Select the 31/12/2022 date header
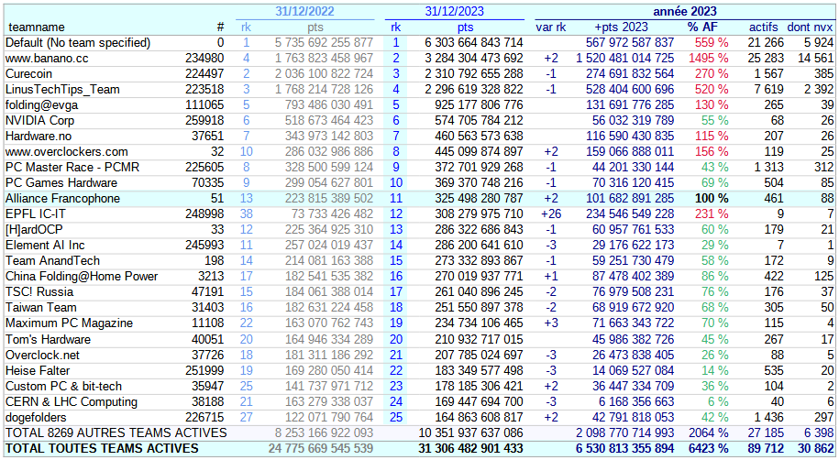The height and width of the screenshot is (460, 839). [304, 11]
